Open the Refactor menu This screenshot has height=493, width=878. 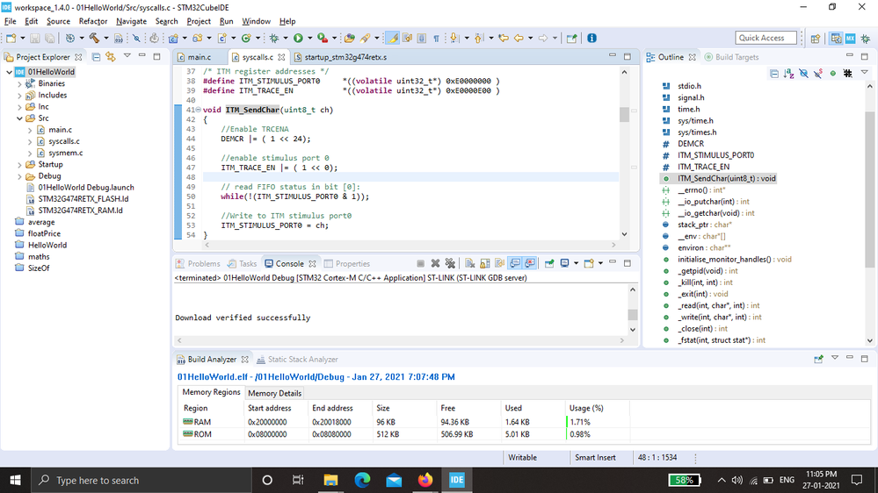click(x=93, y=21)
